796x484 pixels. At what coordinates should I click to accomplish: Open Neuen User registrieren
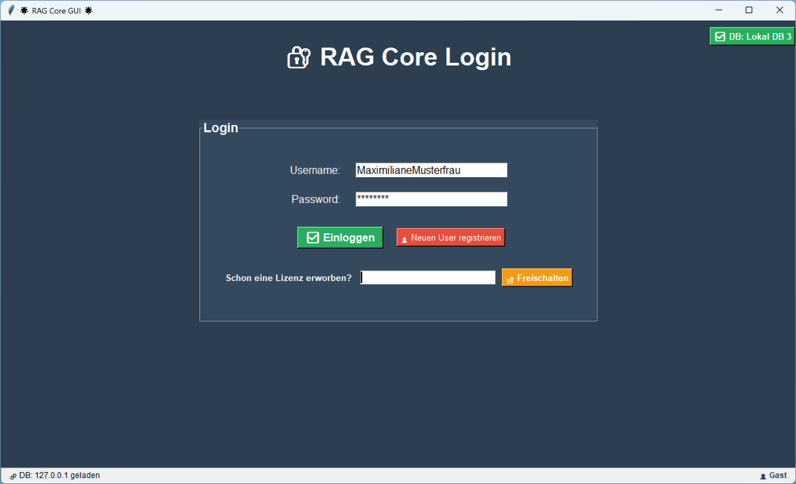pyautogui.click(x=450, y=238)
